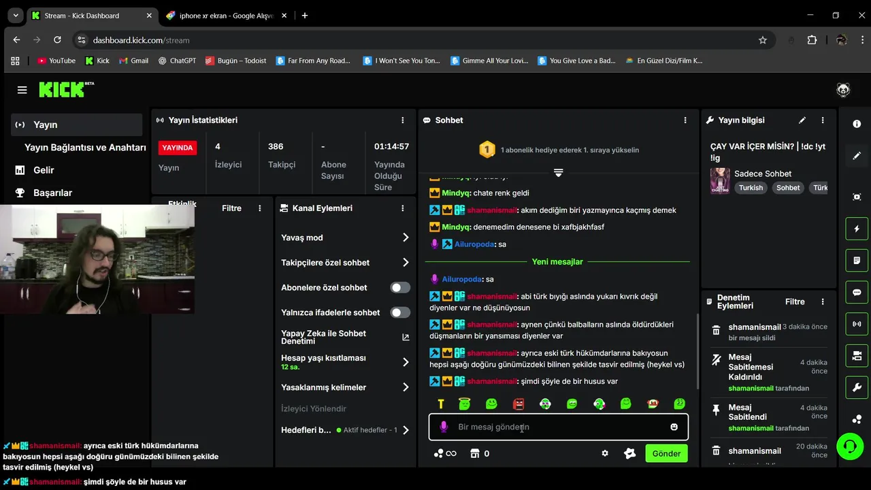Click the camera capture icon in sidebar

point(857,197)
